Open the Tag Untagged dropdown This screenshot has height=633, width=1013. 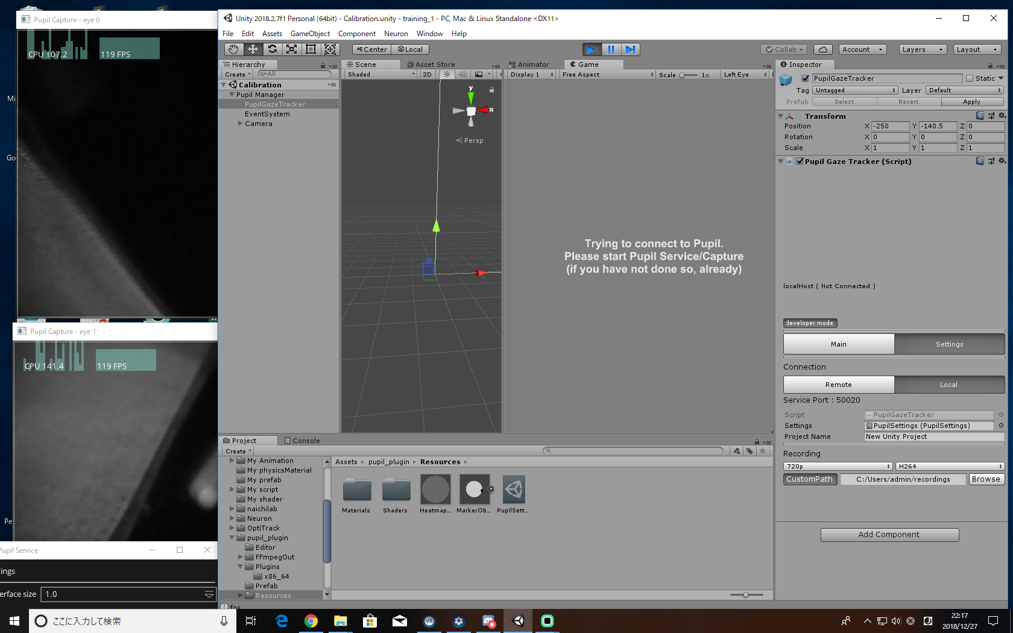tap(855, 90)
